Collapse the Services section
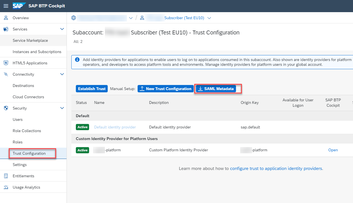 pos(62,29)
